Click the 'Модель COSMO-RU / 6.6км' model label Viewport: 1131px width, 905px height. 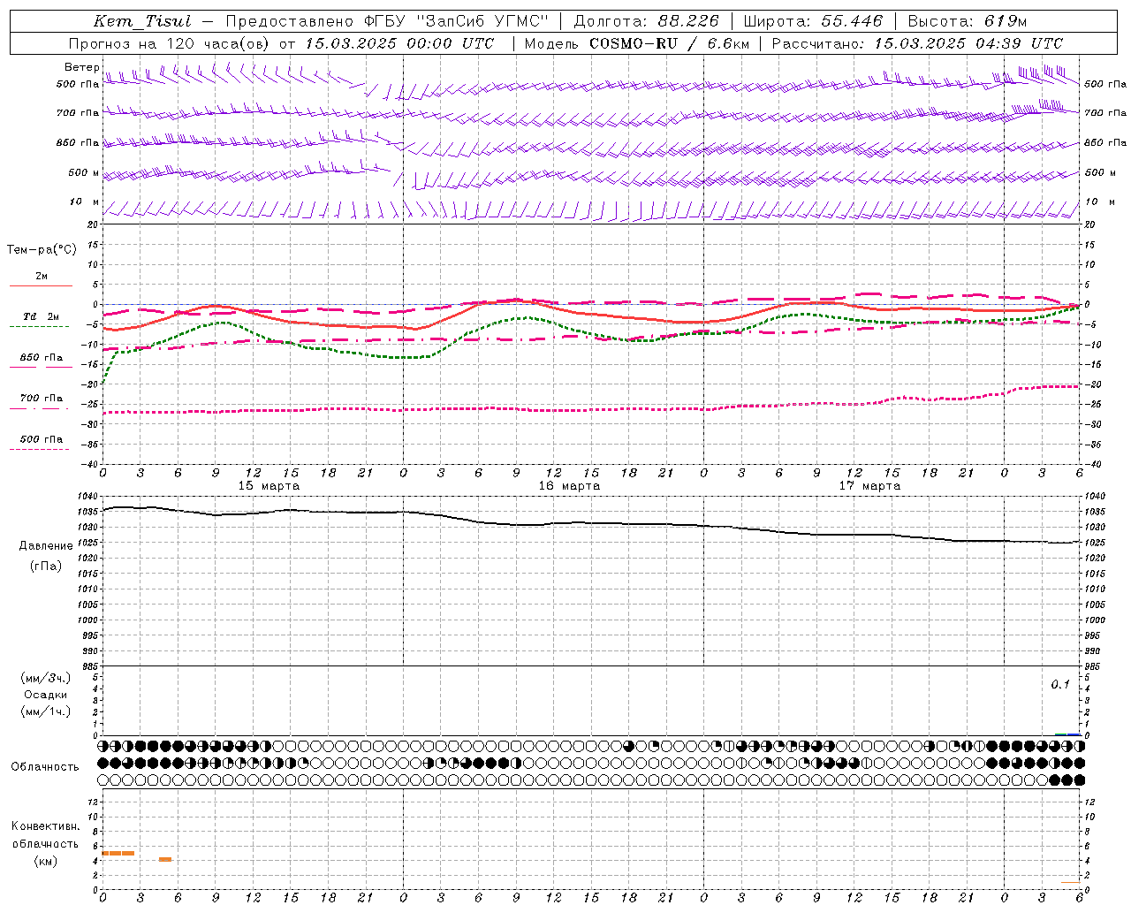coord(636,43)
